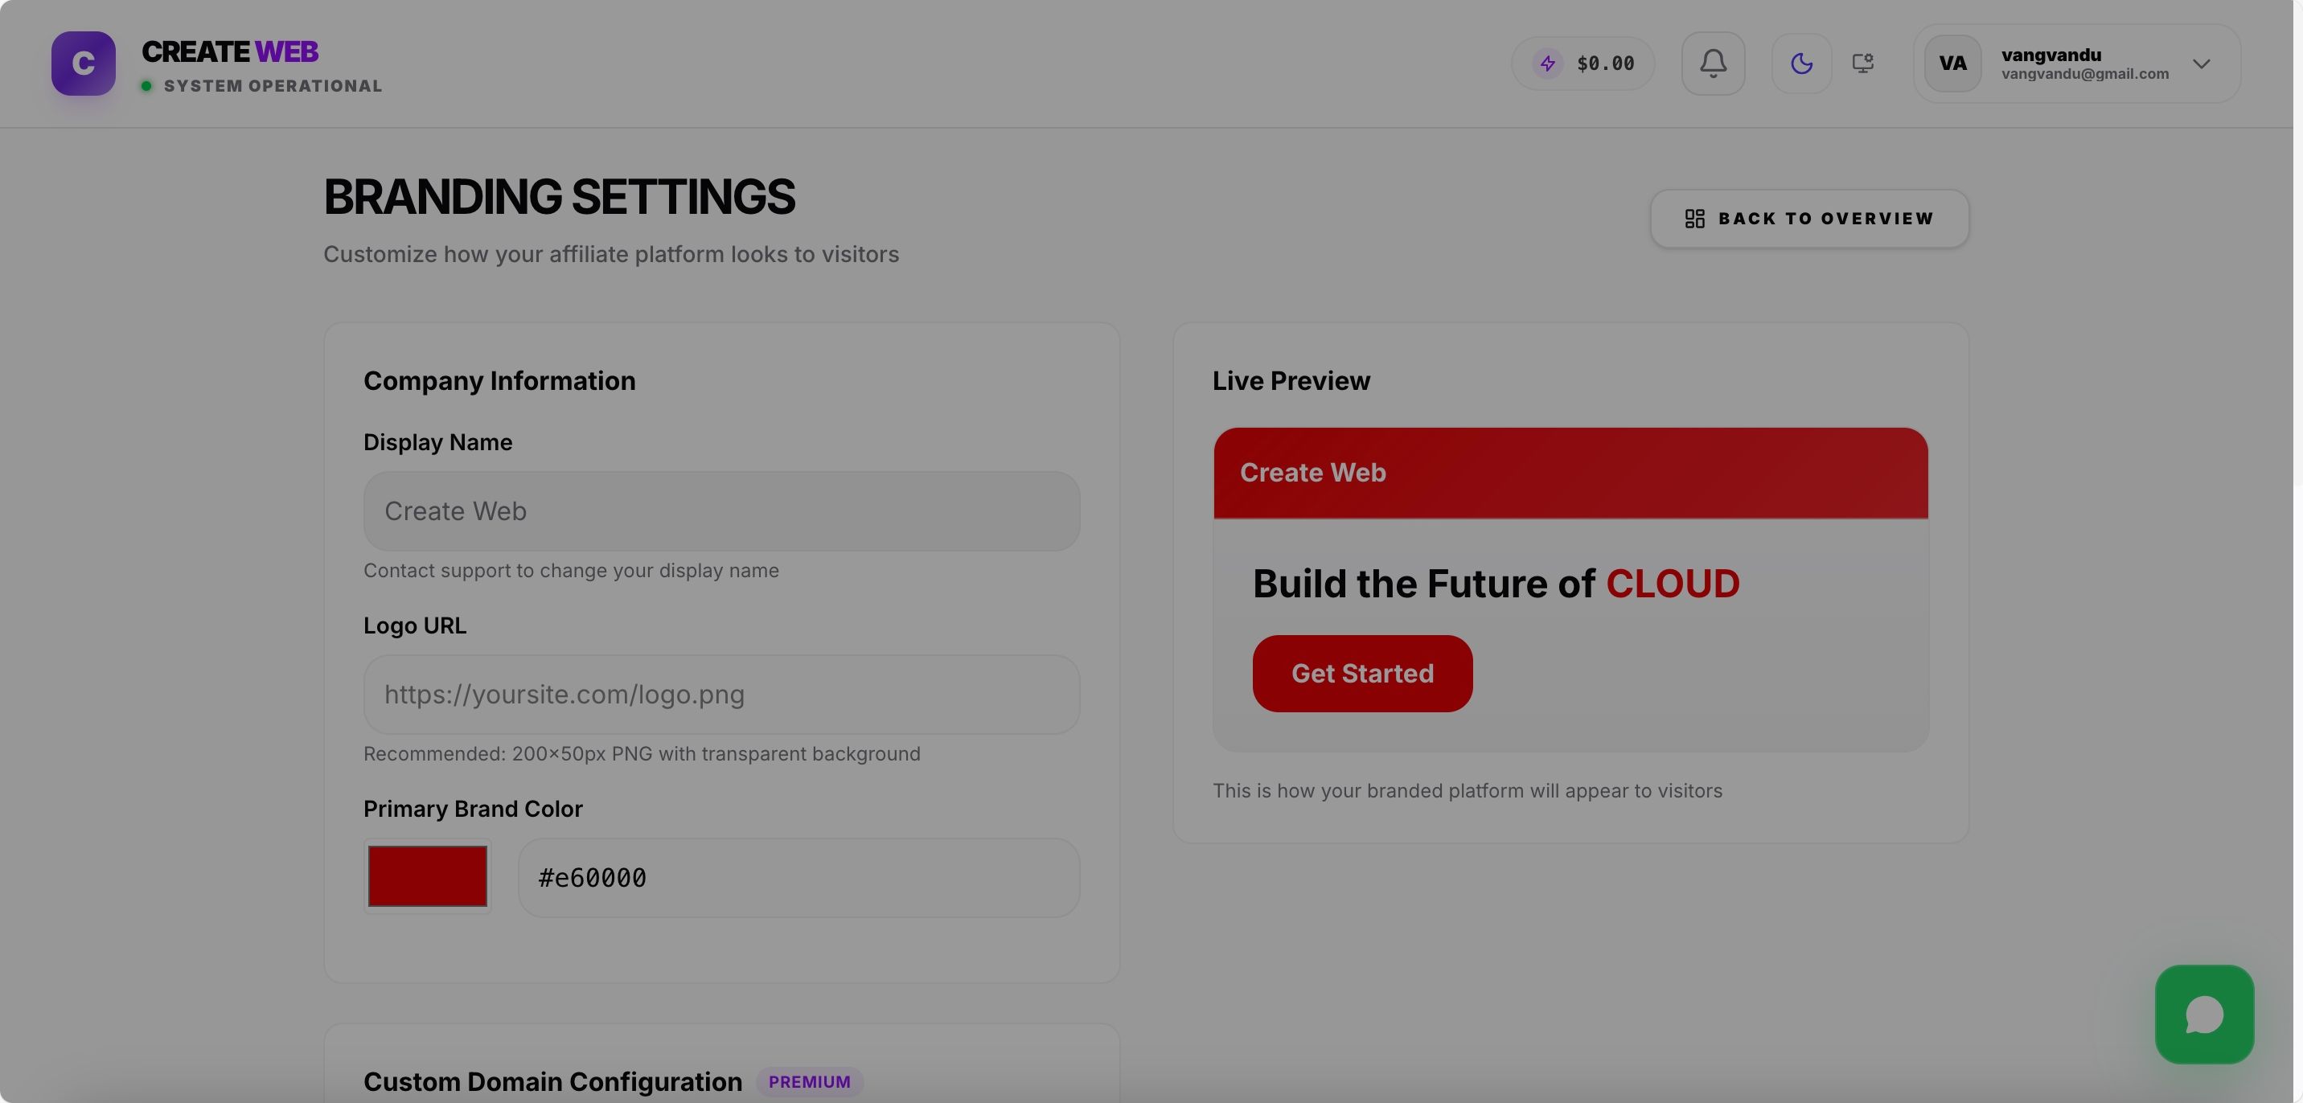This screenshot has width=2303, height=1103.
Task: Focus the Logo URL input field
Action: pyautogui.click(x=721, y=695)
